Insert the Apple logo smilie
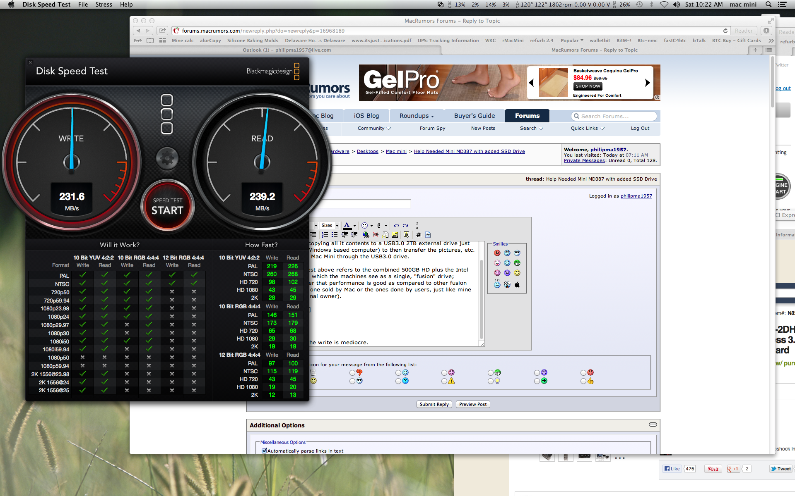Viewport: 795px width, 496px height. [x=517, y=285]
